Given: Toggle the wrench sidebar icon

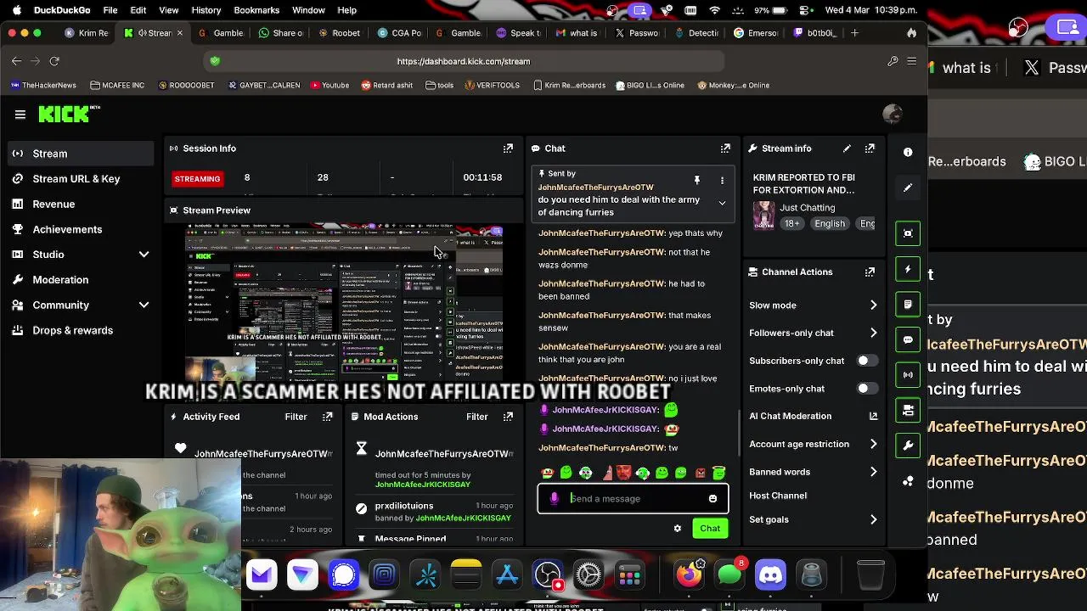Looking at the screenshot, I should 908,446.
